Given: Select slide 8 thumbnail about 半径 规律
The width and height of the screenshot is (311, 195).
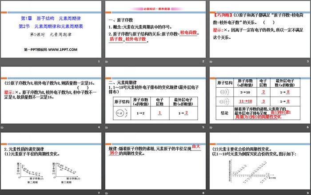Looking at the screenshot, I should (x=155, y=161).
